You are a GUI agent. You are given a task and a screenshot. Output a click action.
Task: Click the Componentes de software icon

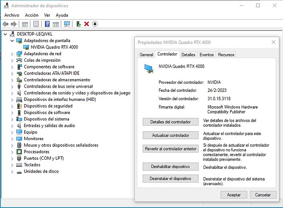point(19,67)
